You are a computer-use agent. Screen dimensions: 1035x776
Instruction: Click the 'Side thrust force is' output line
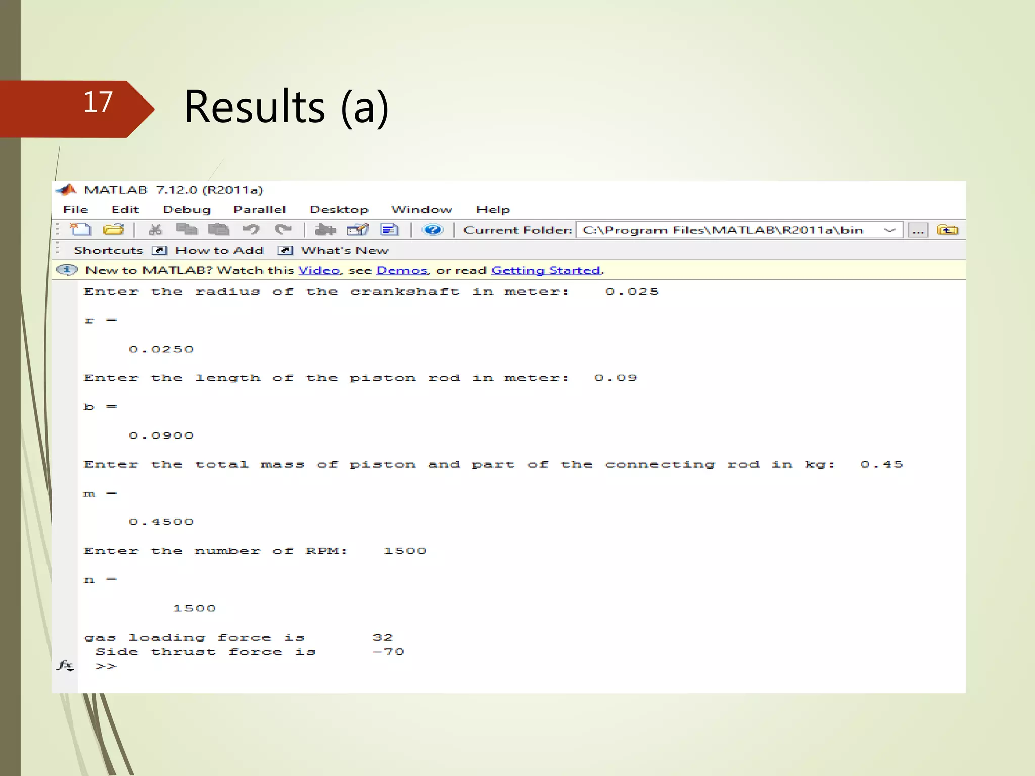click(250, 652)
